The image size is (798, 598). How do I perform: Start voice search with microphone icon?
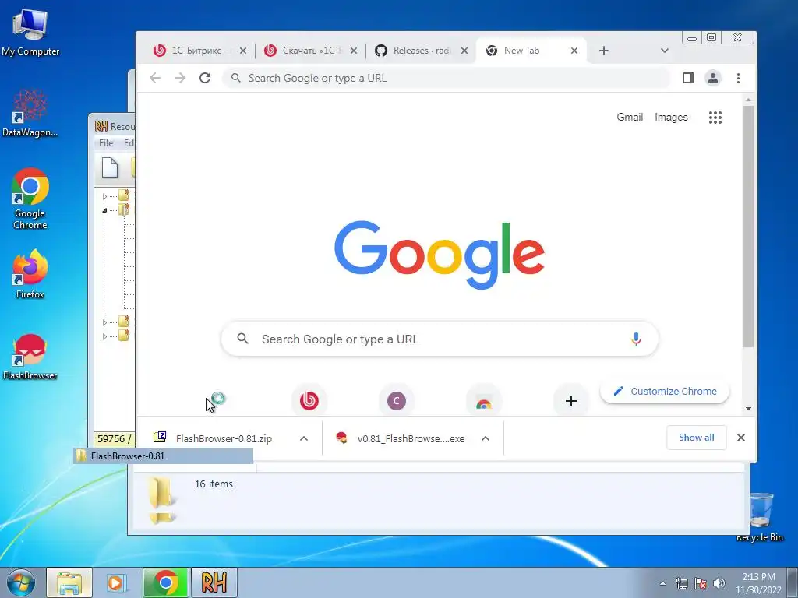(636, 339)
